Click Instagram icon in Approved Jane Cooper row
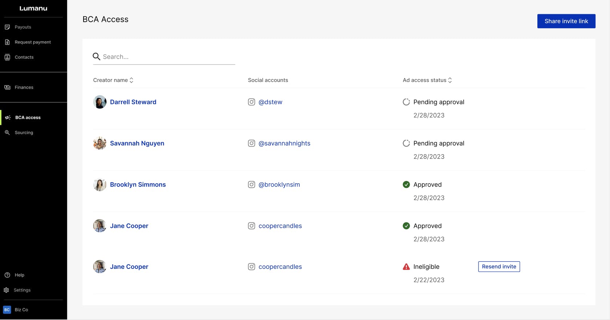610x320 pixels. coord(251,226)
